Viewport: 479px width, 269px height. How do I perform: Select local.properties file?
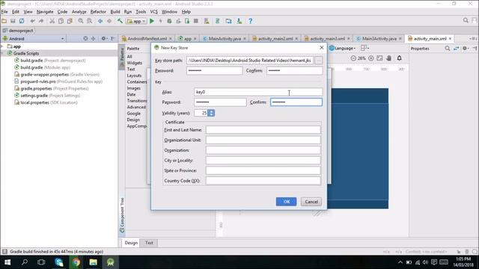[46, 102]
